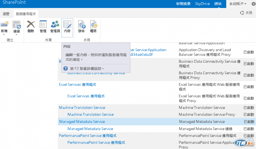This screenshot has height=149, width=256.
Task: Select the 'Managed Metadata Service 連線' type cell
Action: tap(205, 129)
